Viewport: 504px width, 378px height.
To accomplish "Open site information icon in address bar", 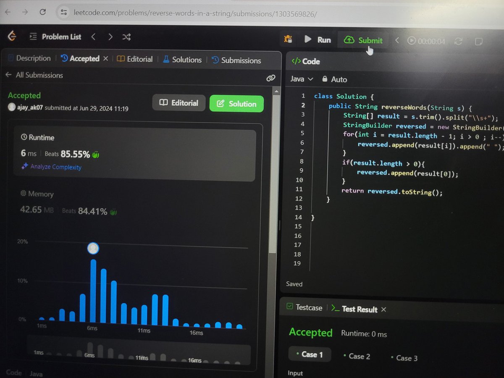I will 64,13.
